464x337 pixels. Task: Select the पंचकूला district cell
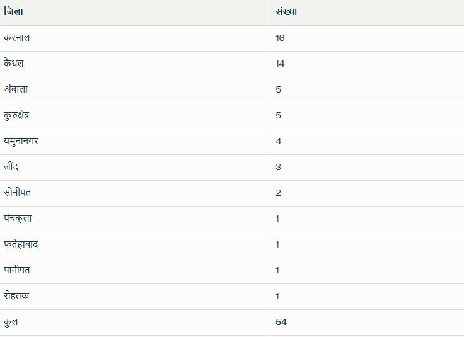(x=18, y=219)
